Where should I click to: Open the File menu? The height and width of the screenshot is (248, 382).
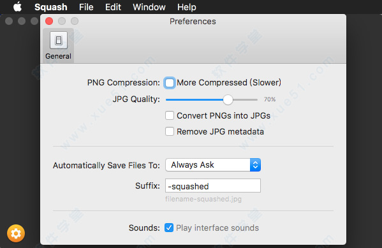click(86, 7)
